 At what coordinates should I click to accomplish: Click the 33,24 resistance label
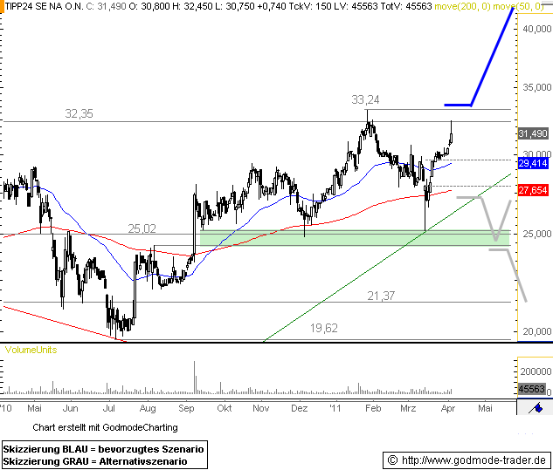365,99
